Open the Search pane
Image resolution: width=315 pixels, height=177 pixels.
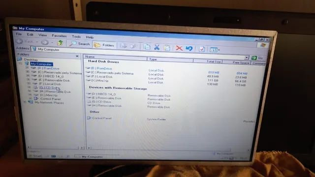click(80, 44)
